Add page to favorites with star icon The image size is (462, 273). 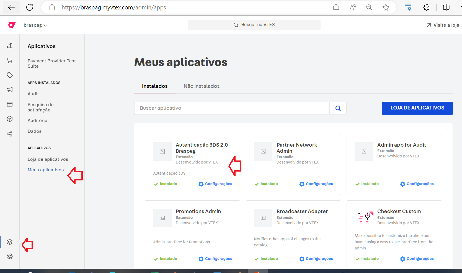tap(386, 7)
